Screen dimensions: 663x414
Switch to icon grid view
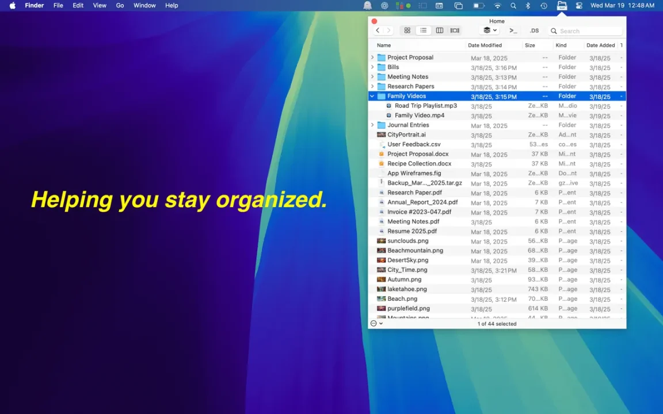pyautogui.click(x=407, y=30)
